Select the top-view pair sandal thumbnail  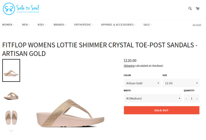(11, 117)
